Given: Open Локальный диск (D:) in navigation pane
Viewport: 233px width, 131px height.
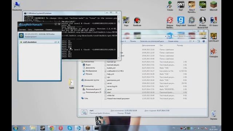Looking at the screenshot, I should (x=93, y=92).
